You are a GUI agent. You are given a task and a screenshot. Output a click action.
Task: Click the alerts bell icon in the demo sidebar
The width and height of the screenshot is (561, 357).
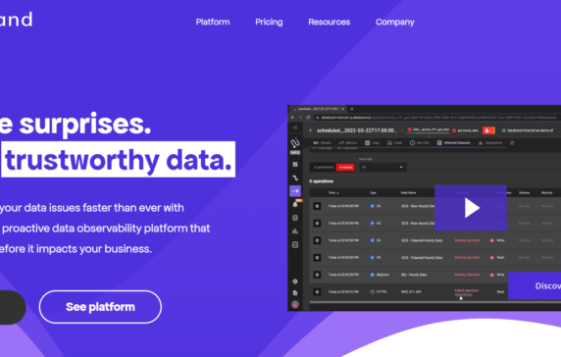[295, 204]
